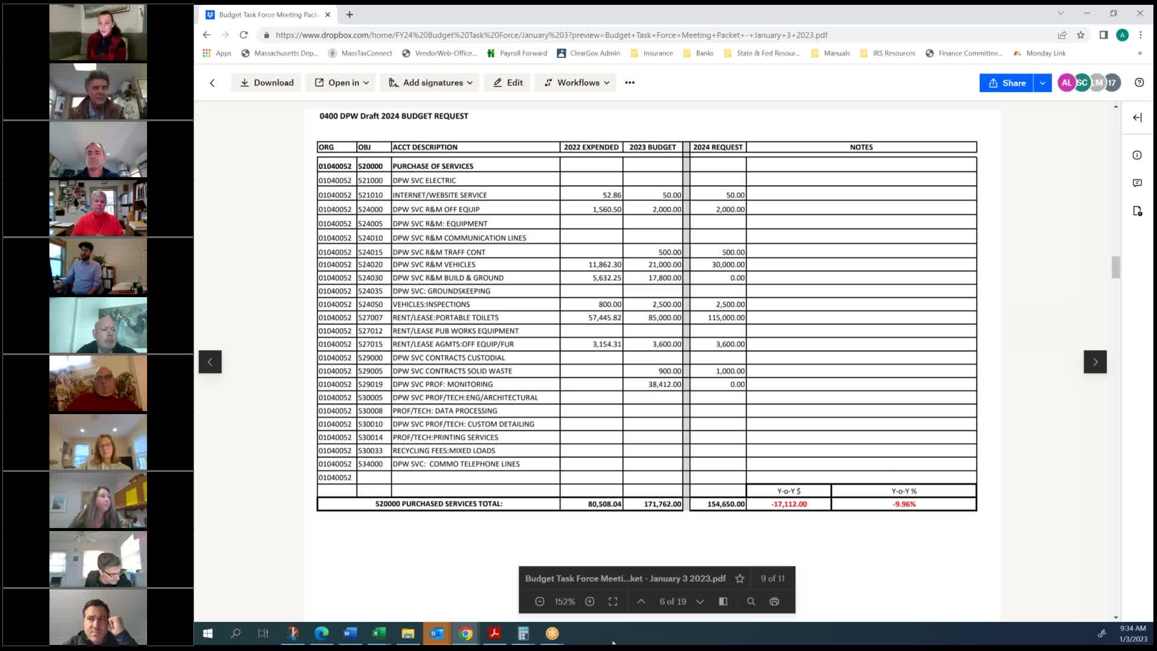1157x651 pixels.
Task: Switch to the previous page using up chevron
Action: click(641, 601)
